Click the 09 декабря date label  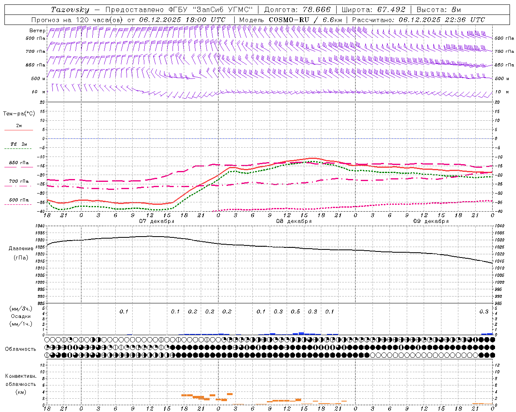[431, 221]
